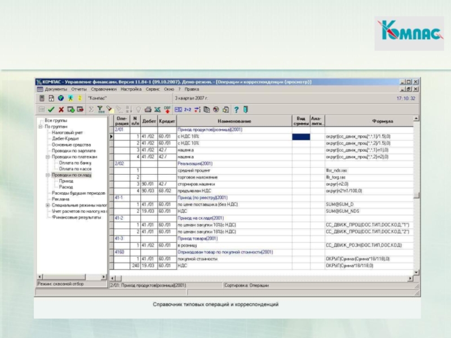
Task: Click operation code '4160' cell
Action: [x=122, y=252]
